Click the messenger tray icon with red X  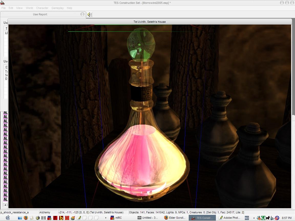tap(259, 218)
